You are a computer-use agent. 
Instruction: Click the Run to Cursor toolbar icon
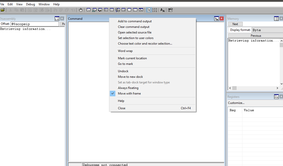click(73, 10)
